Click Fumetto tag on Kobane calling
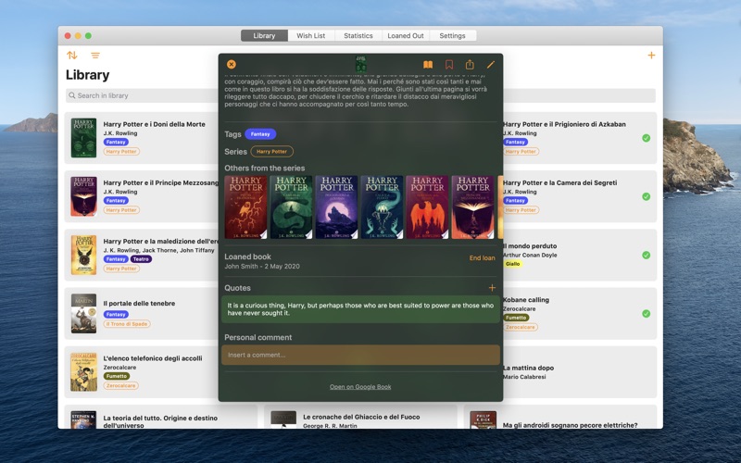Screen dimensions: 741x463 tap(516, 318)
